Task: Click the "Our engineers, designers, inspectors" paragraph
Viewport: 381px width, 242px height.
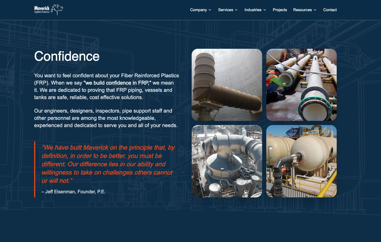Action: click(106, 118)
